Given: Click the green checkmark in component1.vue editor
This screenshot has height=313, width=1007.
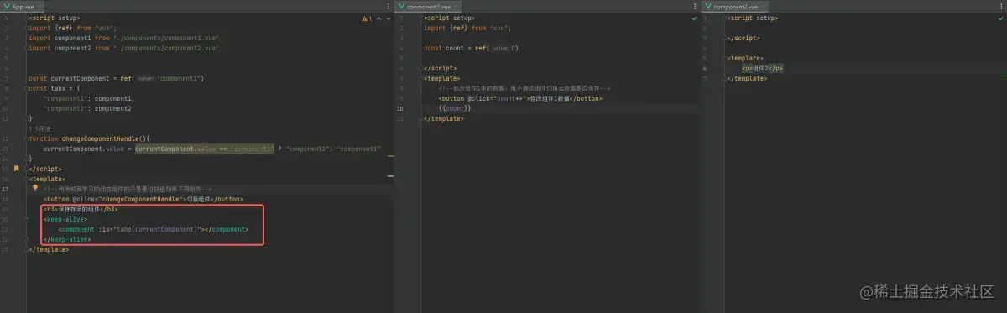Looking at the screenshot, I should click(x=695, y=18).
